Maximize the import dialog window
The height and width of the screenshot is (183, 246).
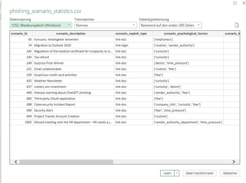[x=235, y=3]
